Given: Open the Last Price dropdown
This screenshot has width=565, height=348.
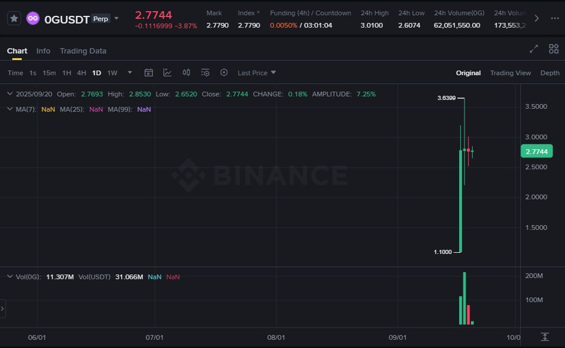Looking at the screenshot, I should coord(256,73).
